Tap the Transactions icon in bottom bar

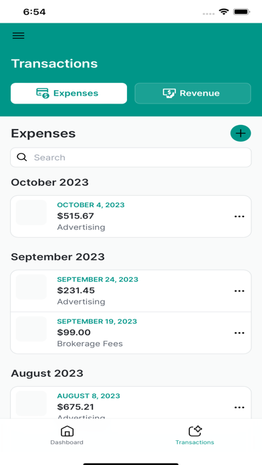pyautogui.click(x=195, y=431)
